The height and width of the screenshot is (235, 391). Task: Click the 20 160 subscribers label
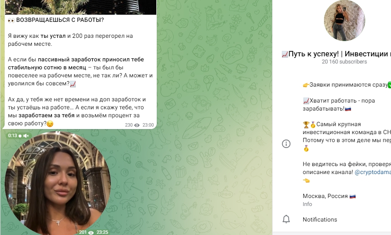click(344, 62)
